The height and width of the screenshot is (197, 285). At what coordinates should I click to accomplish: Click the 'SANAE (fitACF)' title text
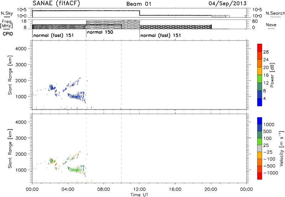(56, 4)
